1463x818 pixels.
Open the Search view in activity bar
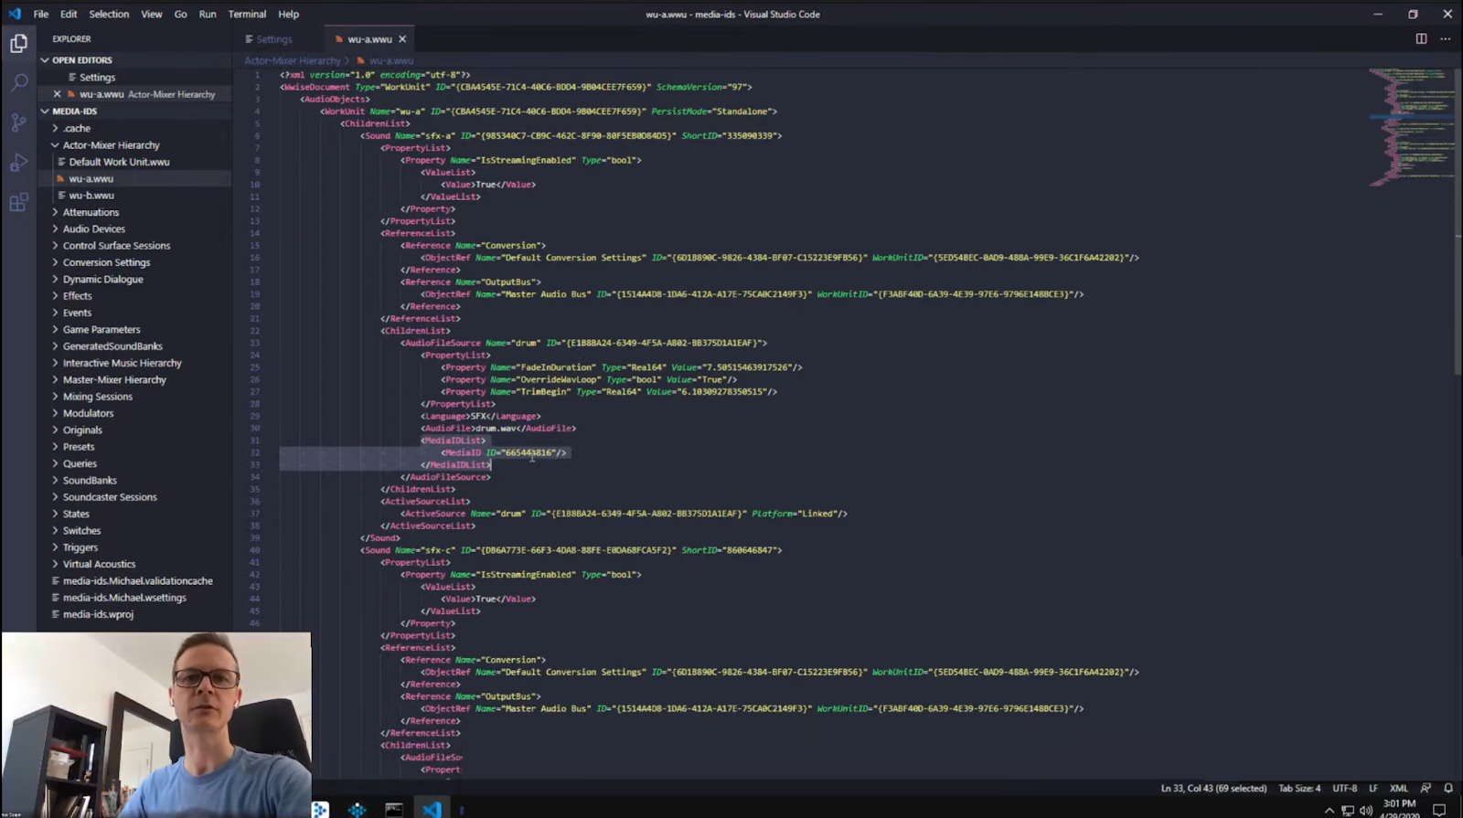click(x=18, y=83)
